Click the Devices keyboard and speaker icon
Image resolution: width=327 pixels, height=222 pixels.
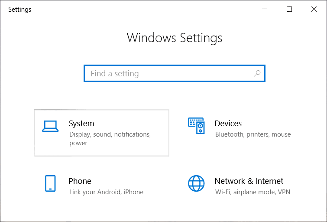click(196, 125)
